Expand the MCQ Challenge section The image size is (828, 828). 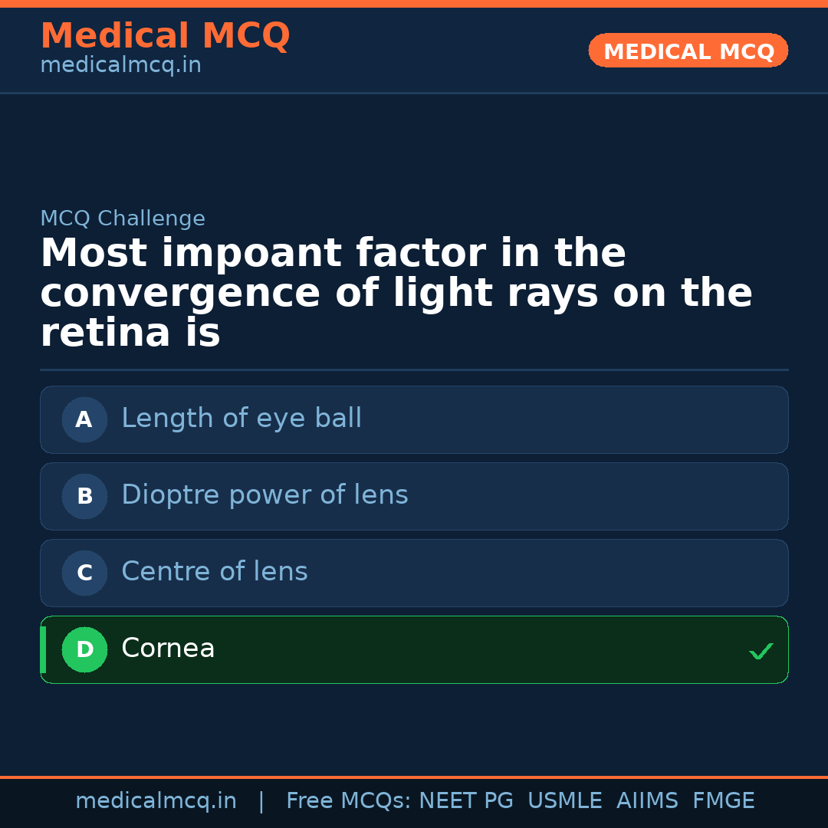[123, 219]
